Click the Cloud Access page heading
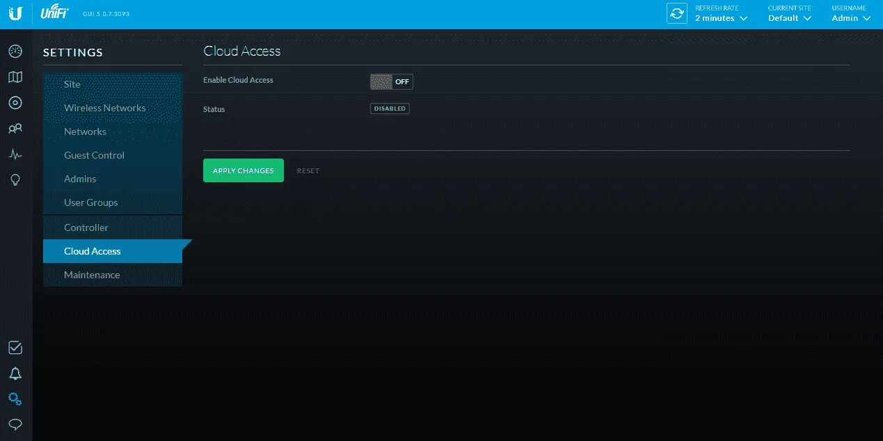 pos(242,51)
